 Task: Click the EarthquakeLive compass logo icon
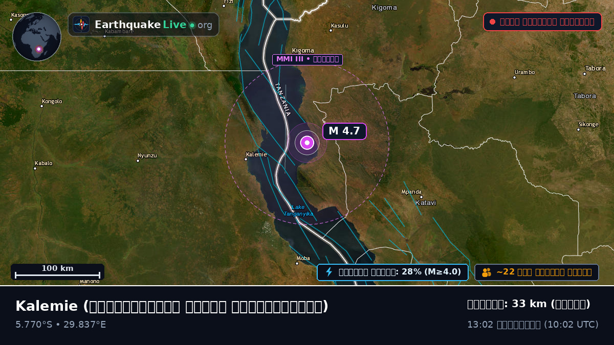click(x=81, y=25)
